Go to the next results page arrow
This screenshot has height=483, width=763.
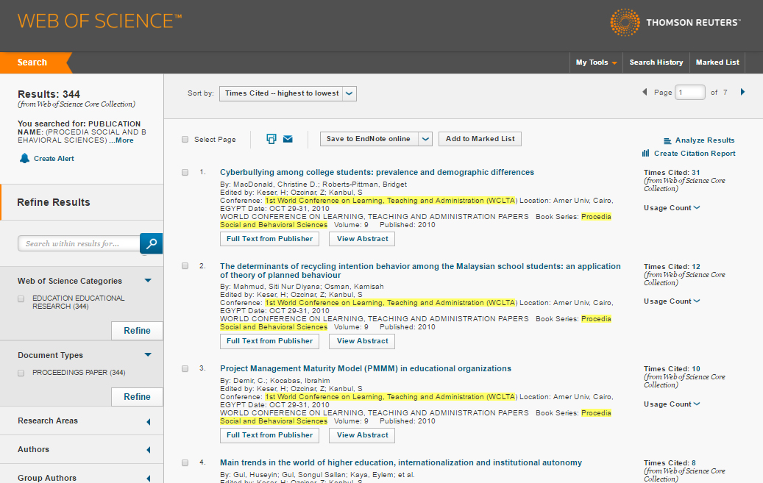742,92
